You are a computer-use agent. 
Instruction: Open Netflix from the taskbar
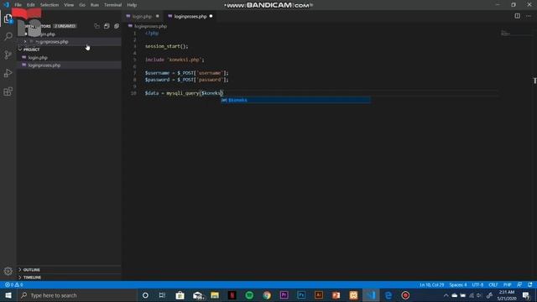(x=232, y=295)
